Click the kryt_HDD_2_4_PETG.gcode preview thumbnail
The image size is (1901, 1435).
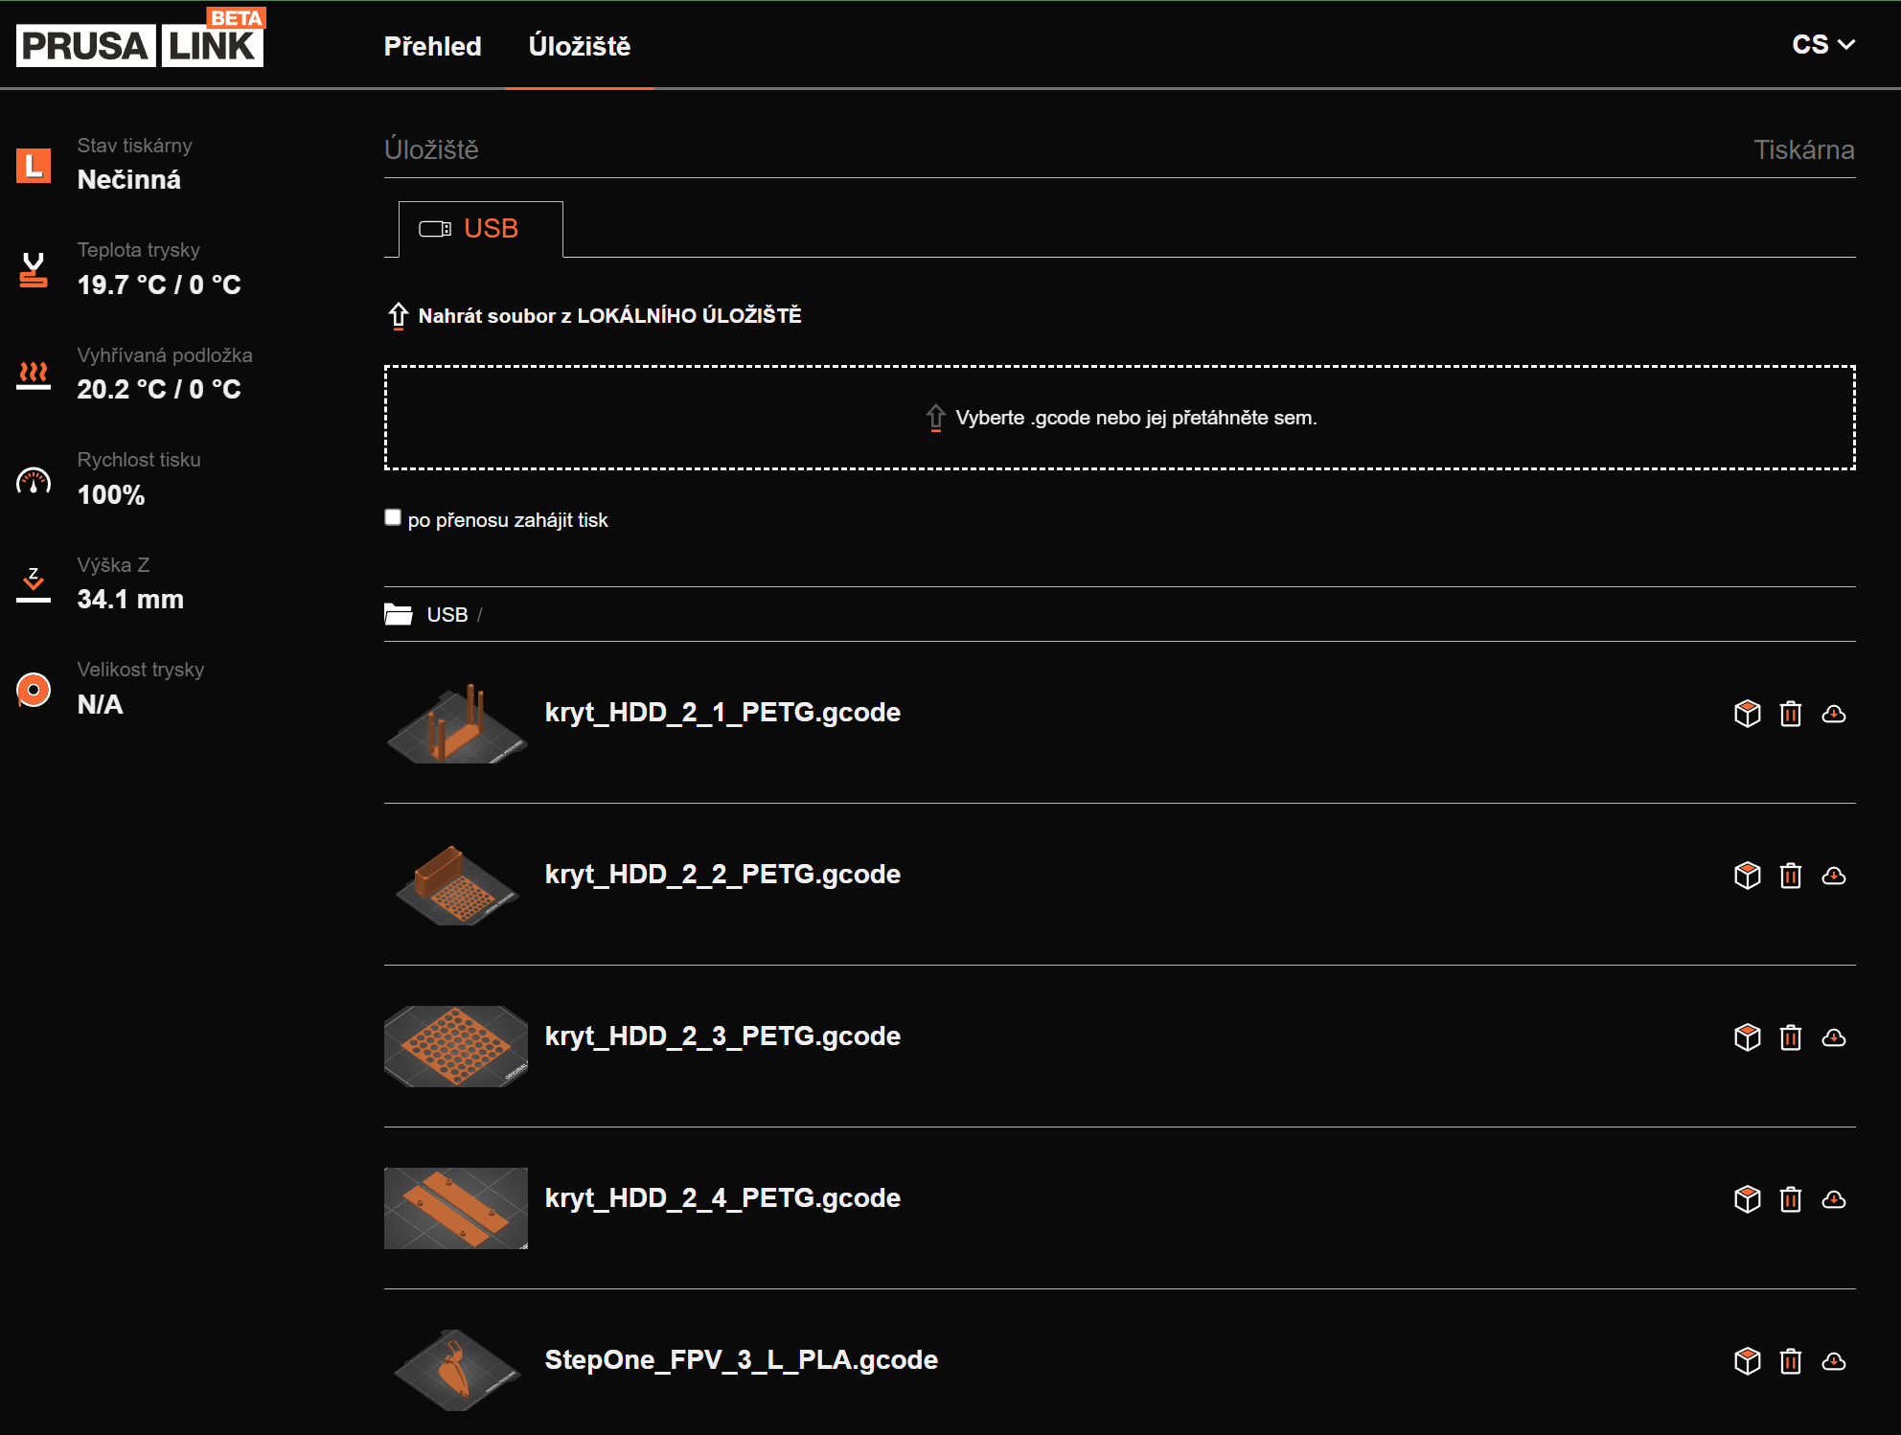[x=456, y=1208]
